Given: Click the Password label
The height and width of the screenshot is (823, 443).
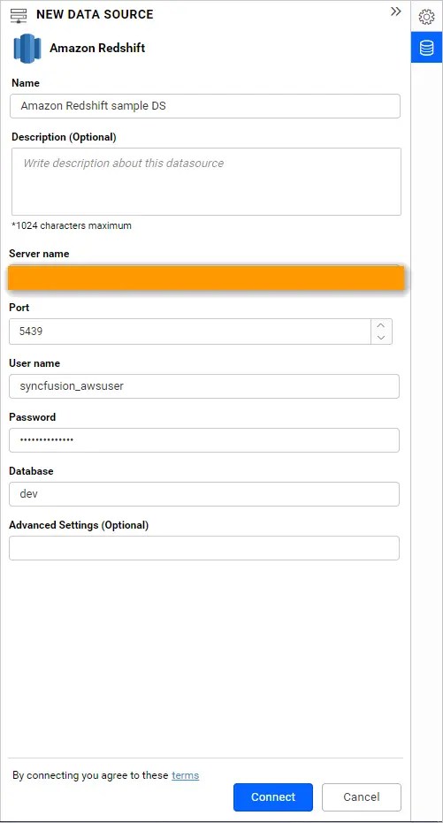Looking at the screenshot, I should click(x=32, y=417).
